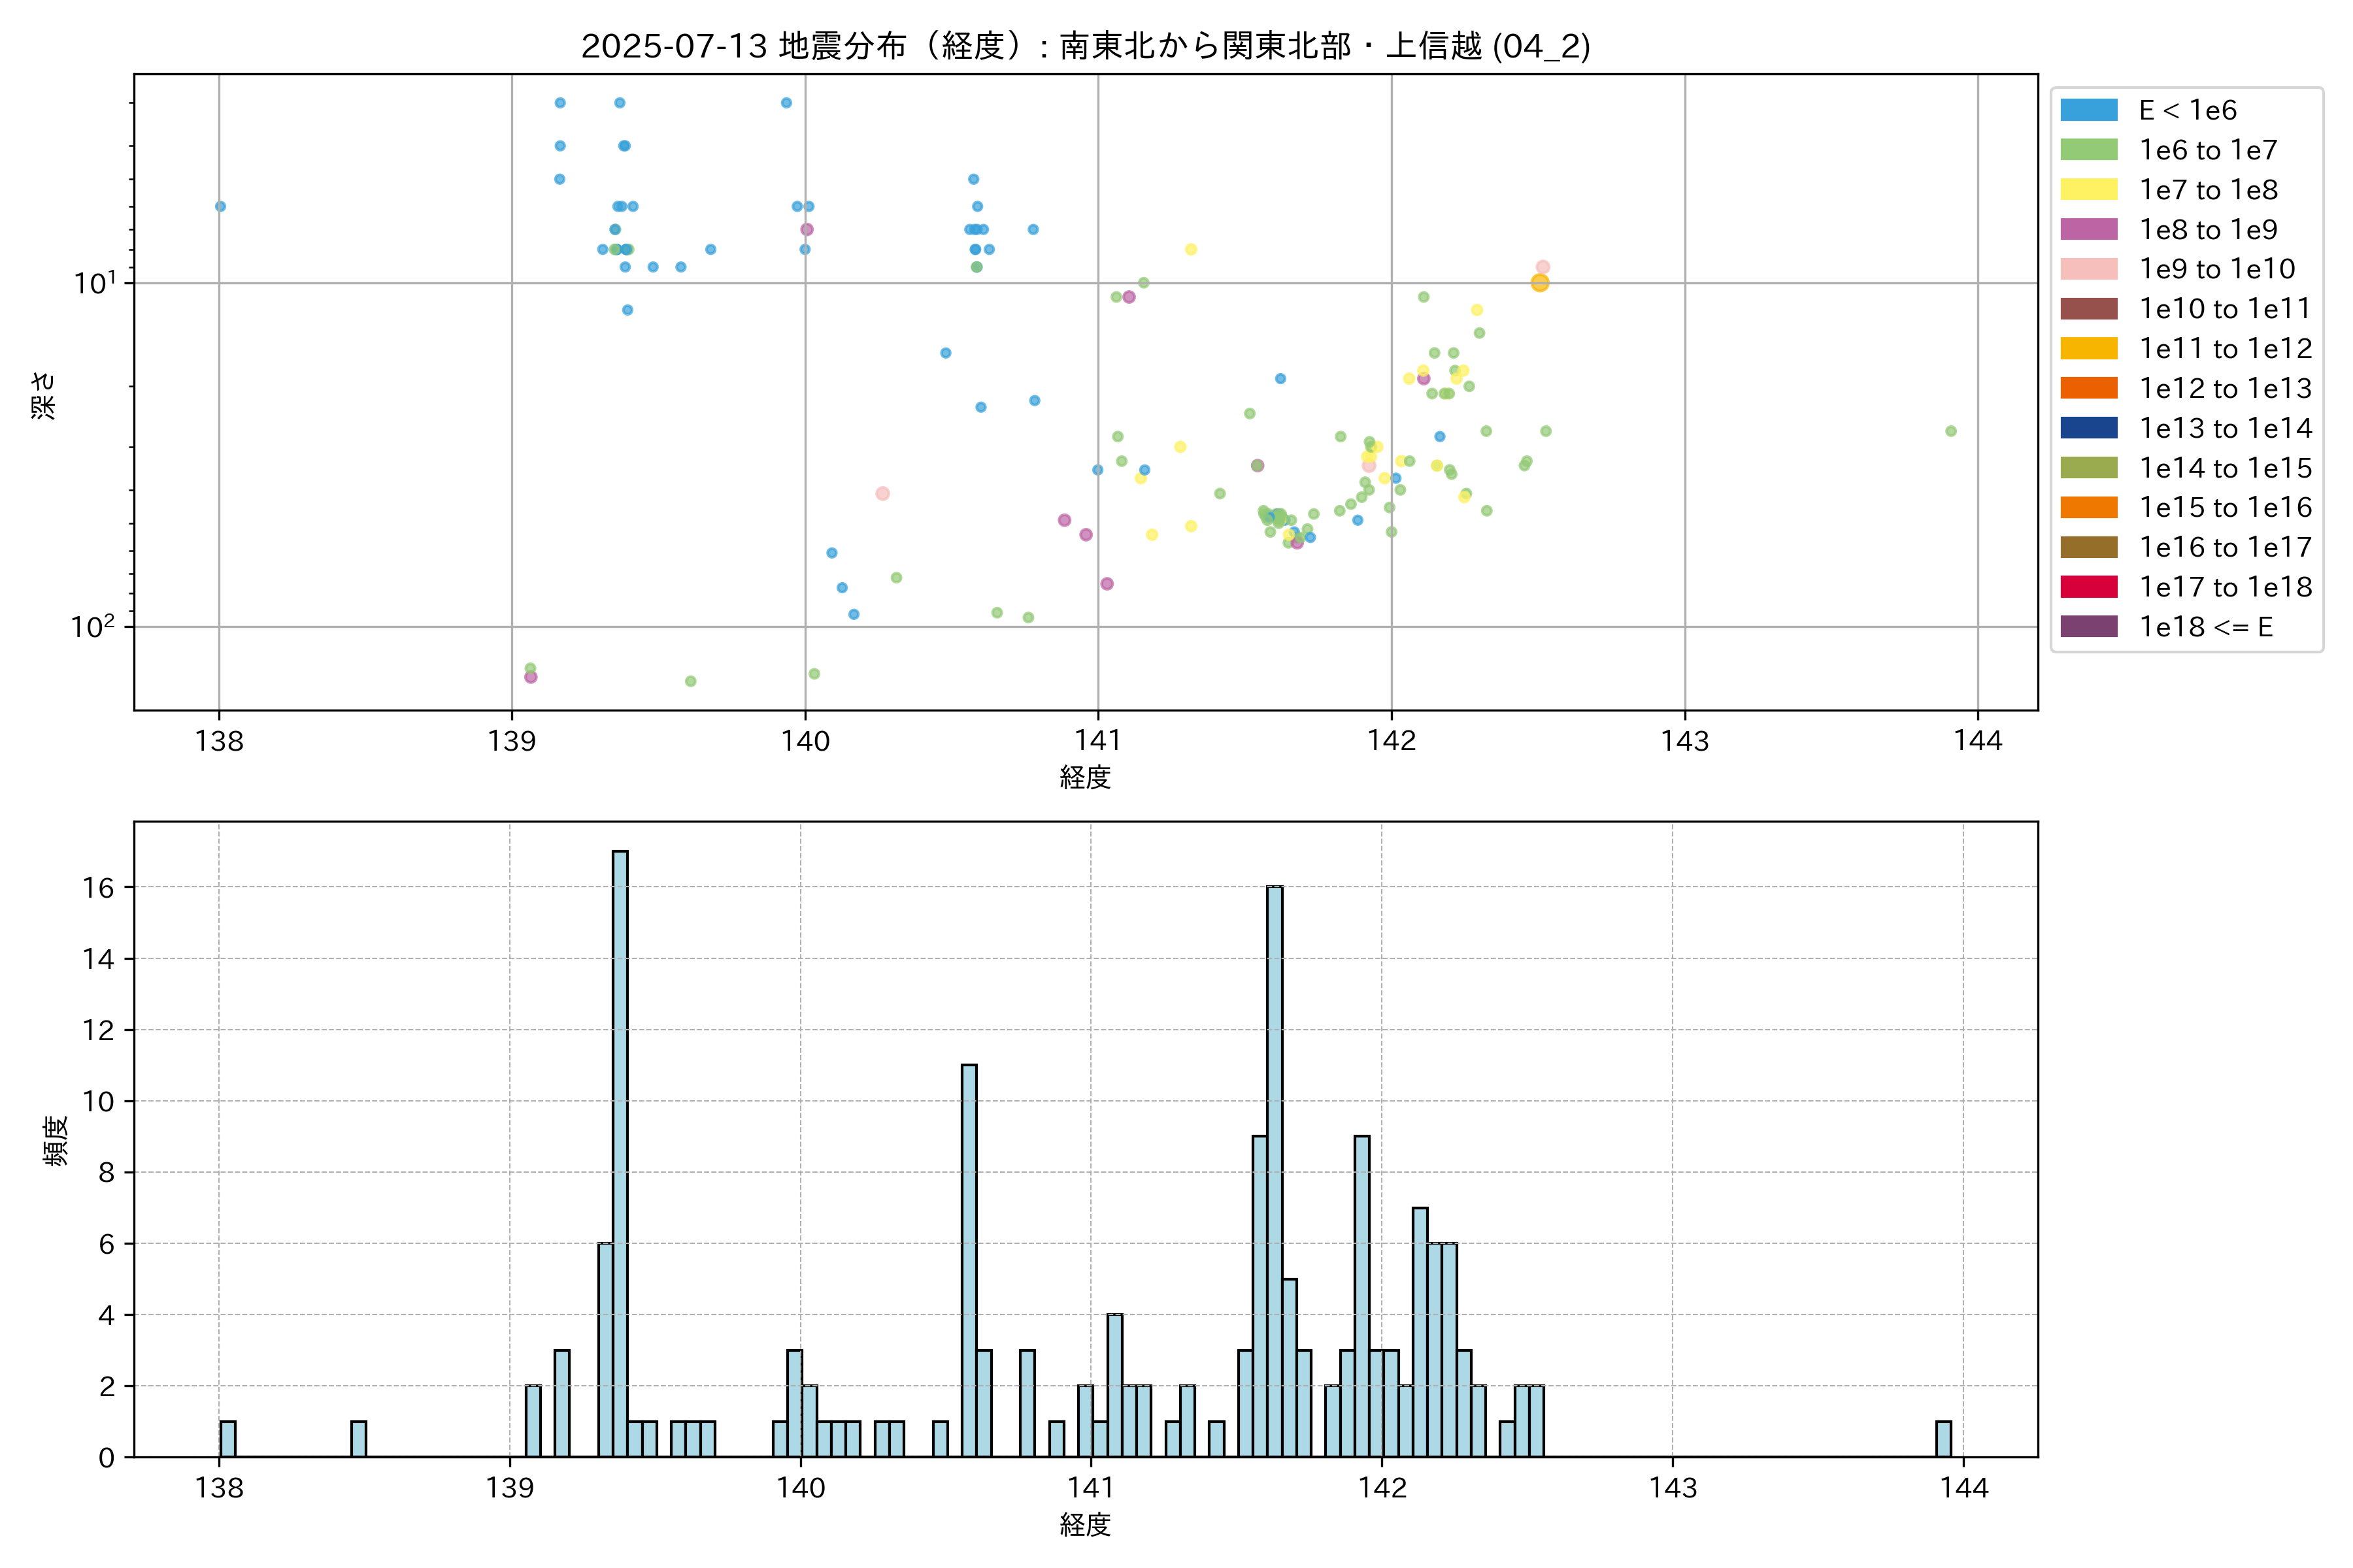
Task: Click the large orange scatter point near 142.5
Action: 1540,283
